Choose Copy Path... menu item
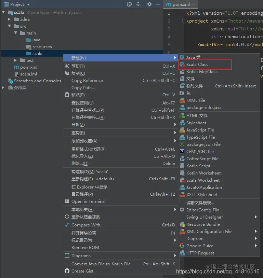Image resolution: width=263 pixels, height=278 pixels. click(x=120, y=87)
